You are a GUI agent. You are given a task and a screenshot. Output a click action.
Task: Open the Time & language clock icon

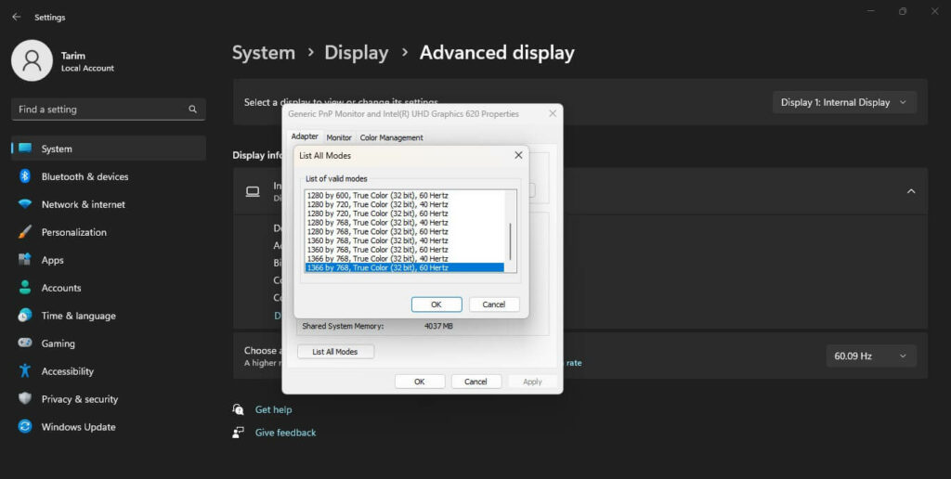tap(25, 316)
